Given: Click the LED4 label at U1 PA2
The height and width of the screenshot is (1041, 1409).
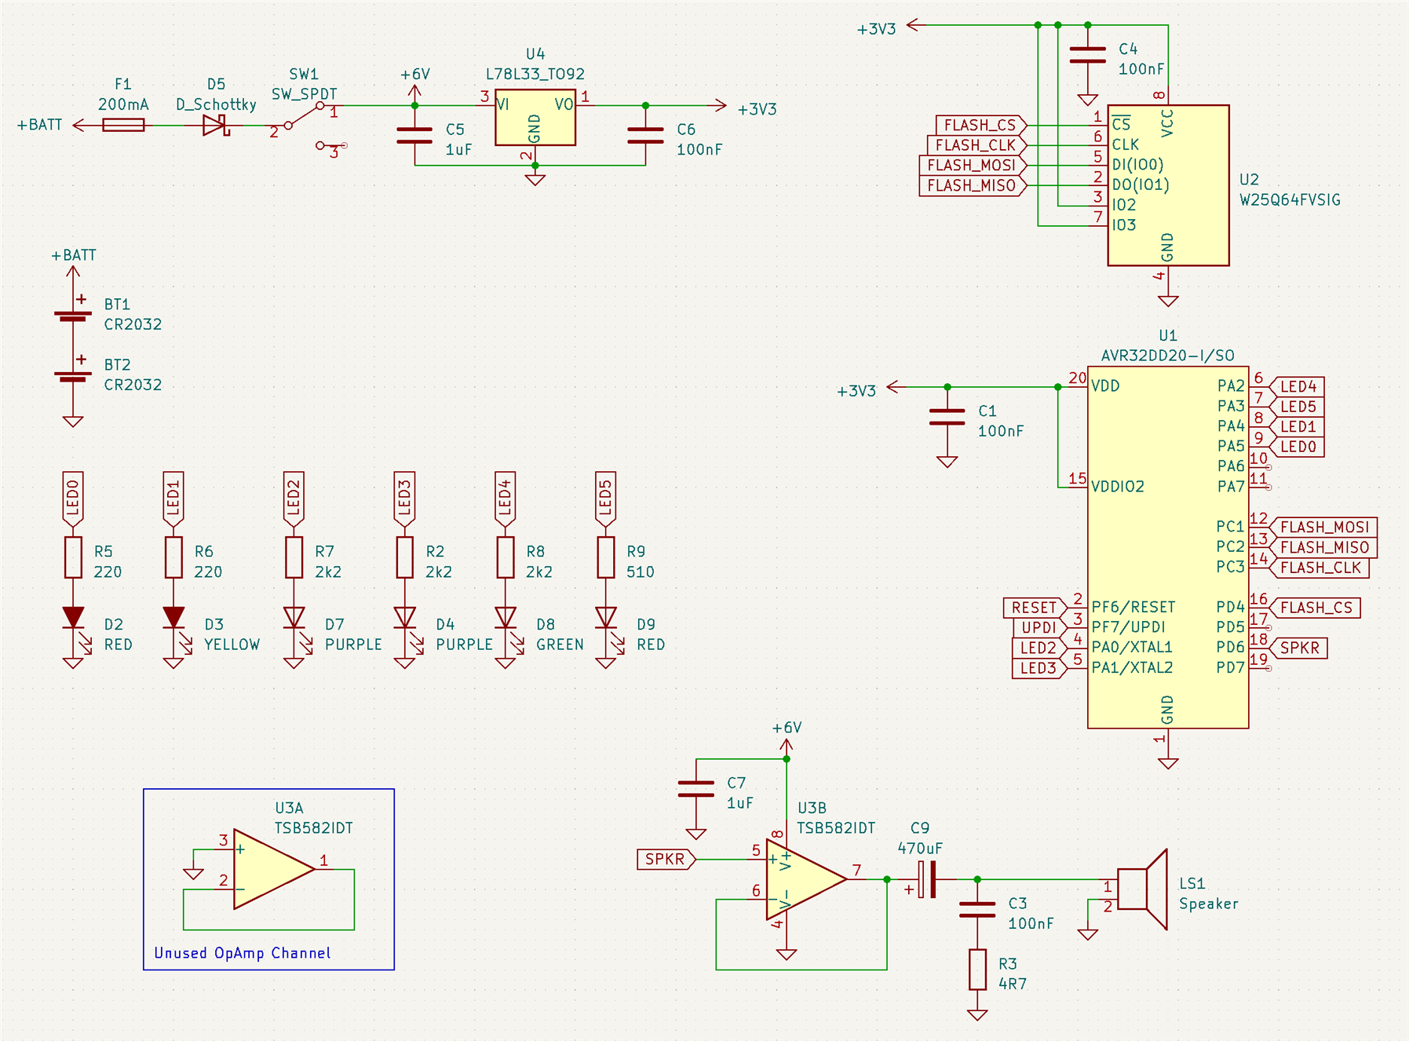Looking at the screenshot, I should pyautogui.click(x=1297, y=386).
